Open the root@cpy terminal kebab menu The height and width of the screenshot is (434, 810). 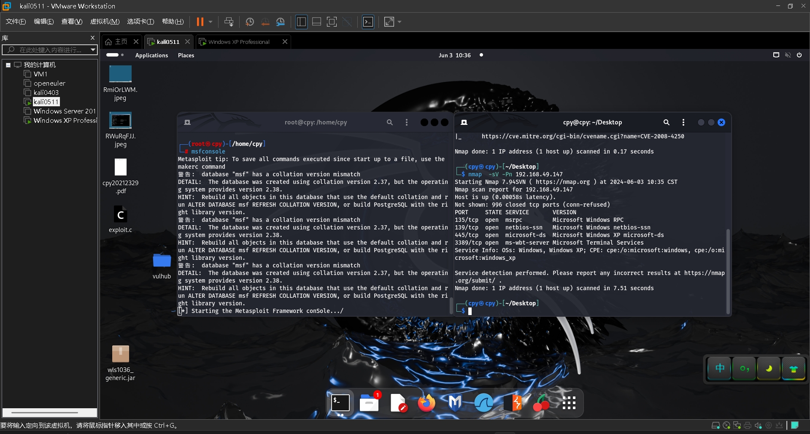pos(407,122)
